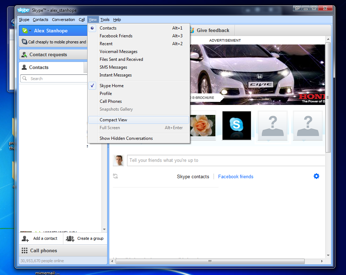The height and width of the screenshot is (275, 346).
Task: Click the home pane vertical scrollbar thumb
Action: pos(328,97)
